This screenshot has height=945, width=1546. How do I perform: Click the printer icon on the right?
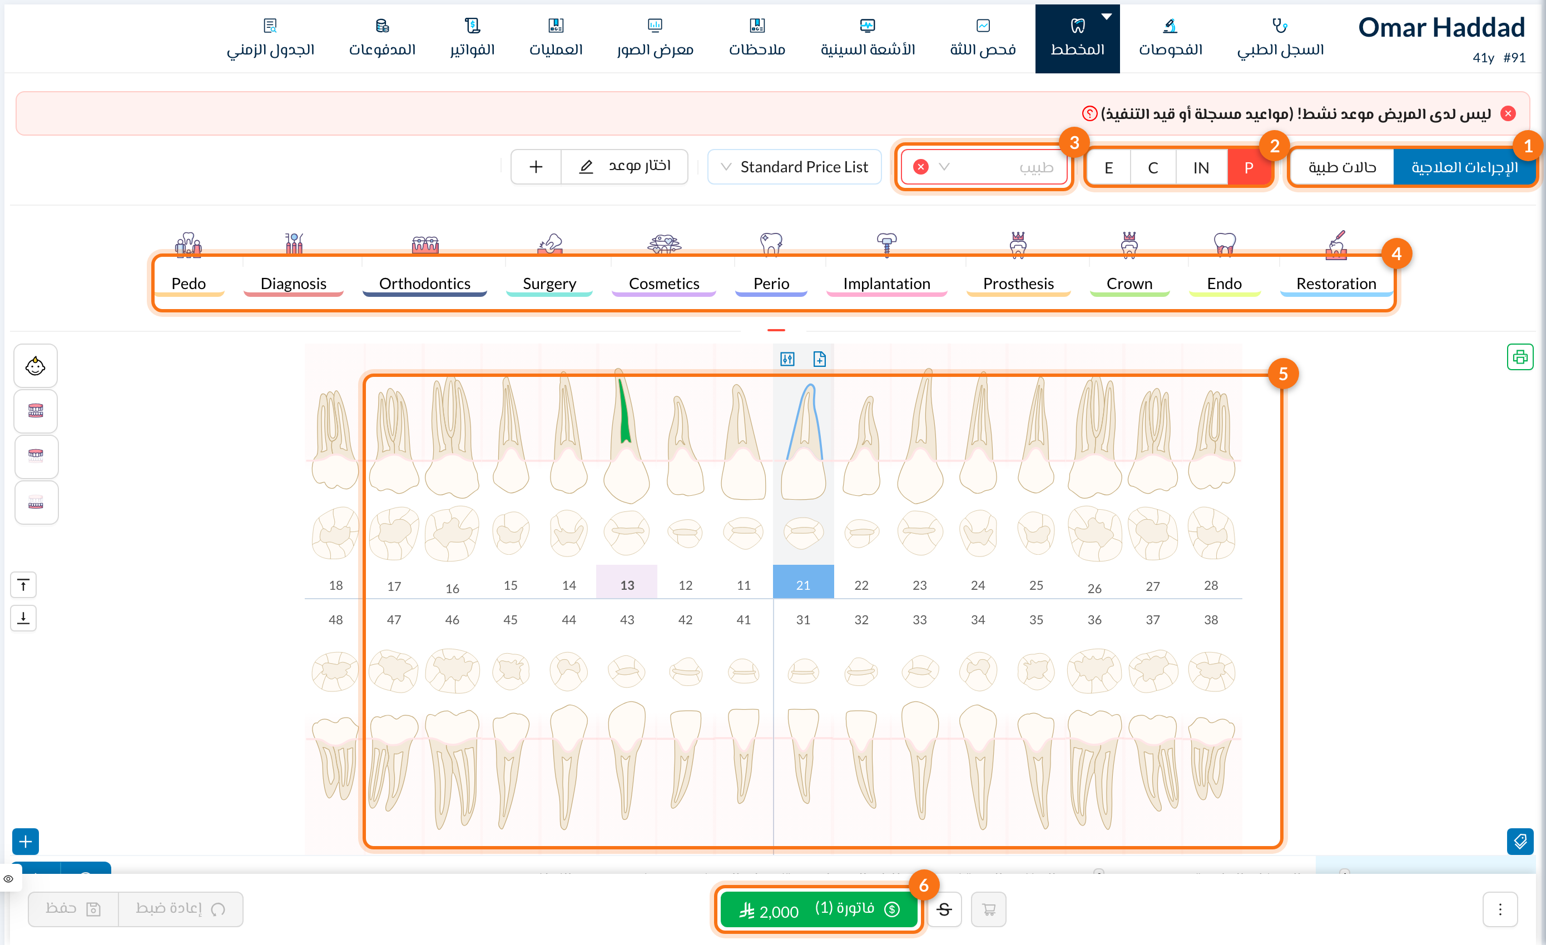coord(1520,357)
